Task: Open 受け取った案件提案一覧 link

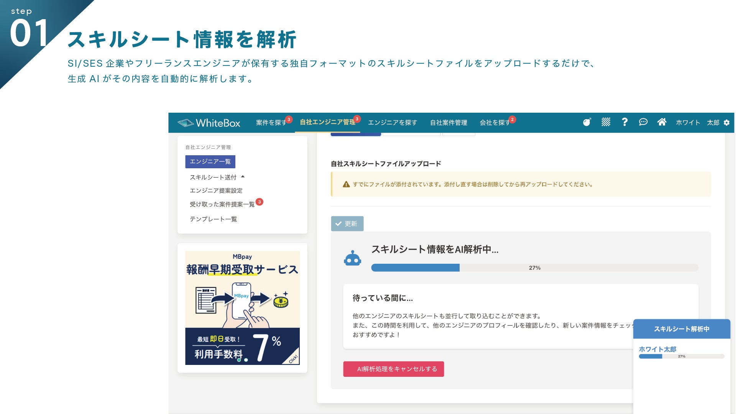Action: (222, 204)
